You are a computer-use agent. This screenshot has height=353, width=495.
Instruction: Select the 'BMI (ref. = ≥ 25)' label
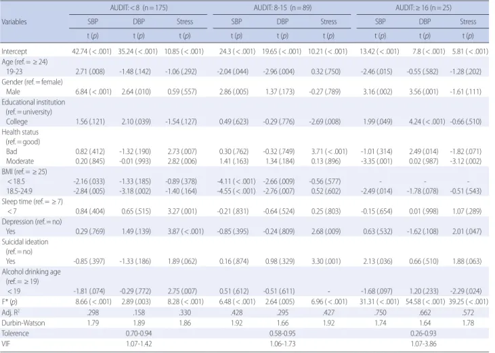(24, 172)
